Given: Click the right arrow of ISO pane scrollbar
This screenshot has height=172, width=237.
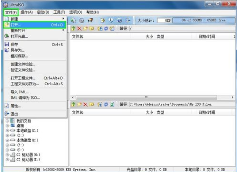Looking at the screenshot, I should click(x=233, y=97).
